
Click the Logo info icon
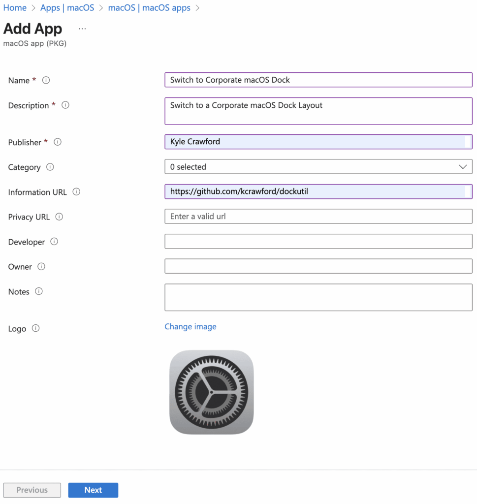coord(35,328)
